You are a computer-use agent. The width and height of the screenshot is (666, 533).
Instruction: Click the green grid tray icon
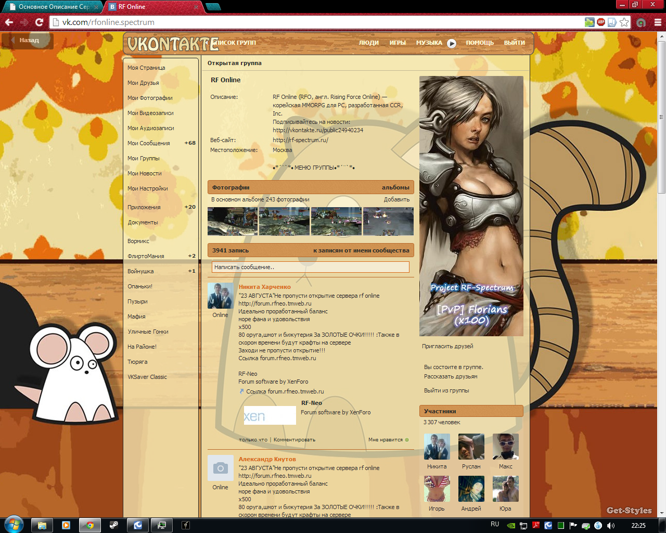(561, 525)
